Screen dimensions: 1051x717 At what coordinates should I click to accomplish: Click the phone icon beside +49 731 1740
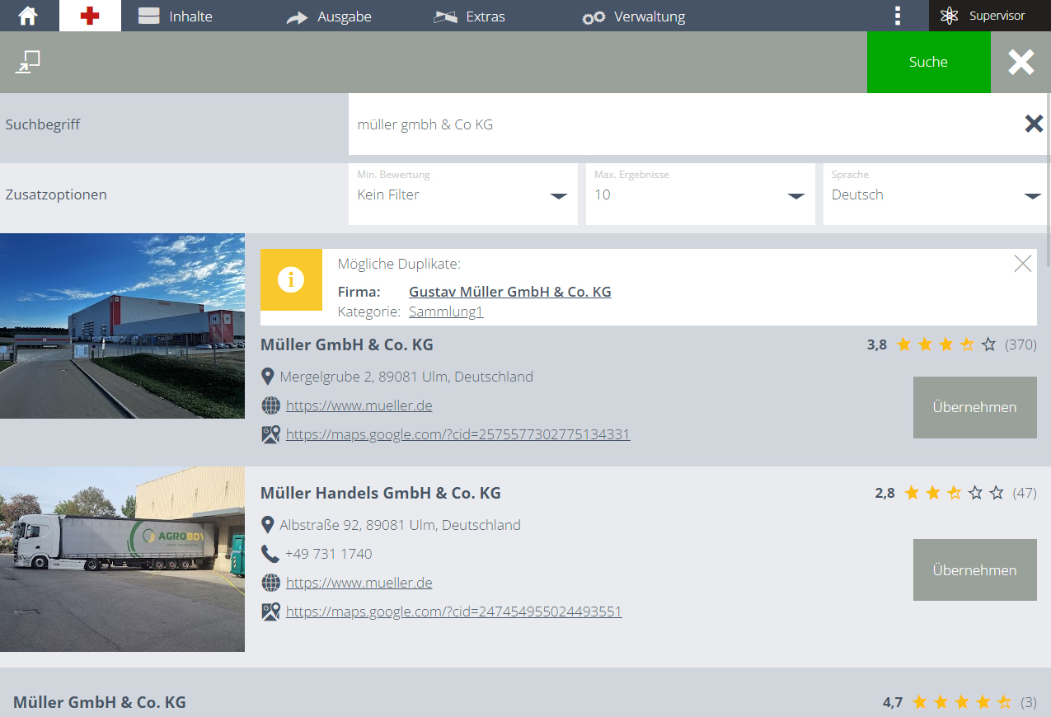tap(270, 554)
